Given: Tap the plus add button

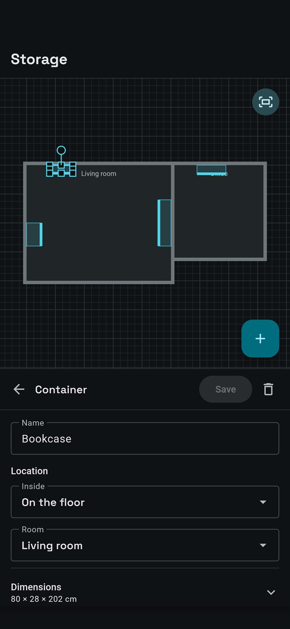Looking at the screenshot, I should [260, 338].
